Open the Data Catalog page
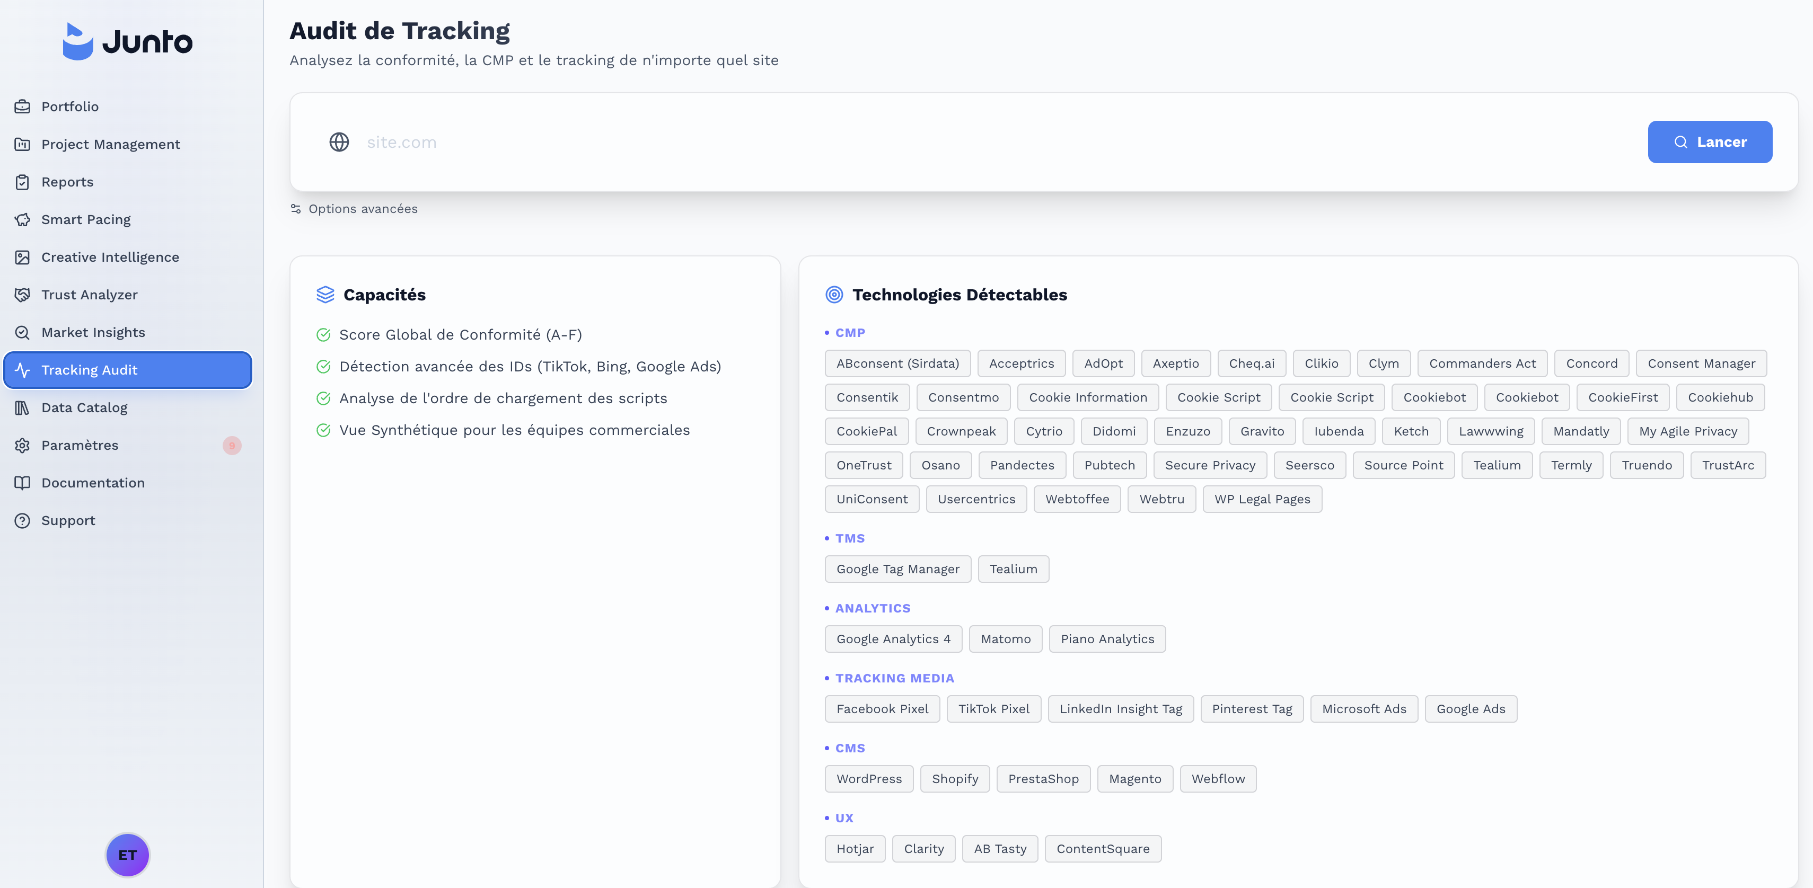1813x888 pixels. point(127,407)
